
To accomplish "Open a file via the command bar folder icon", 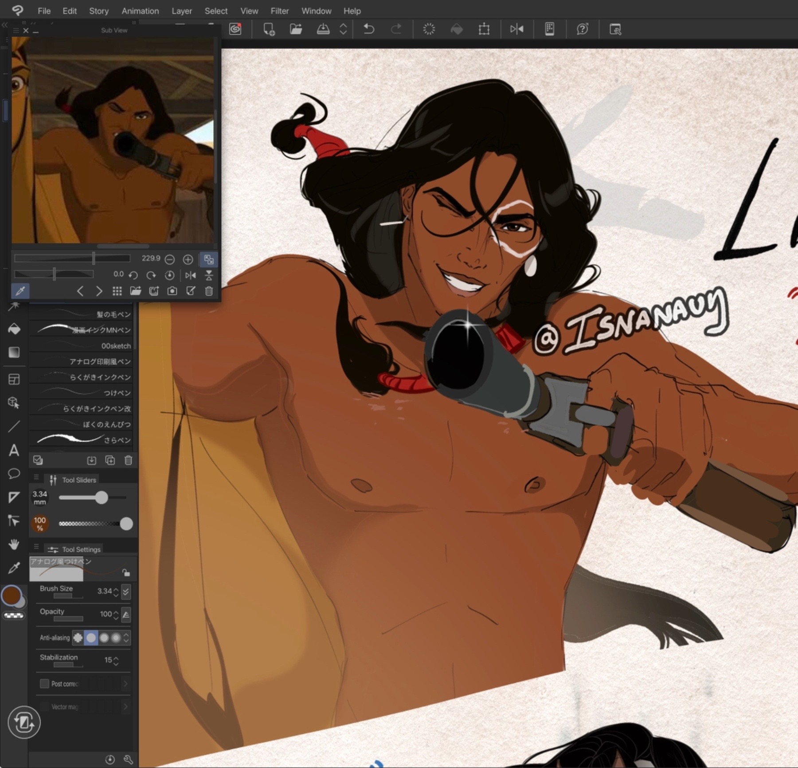I will point(296,29).
